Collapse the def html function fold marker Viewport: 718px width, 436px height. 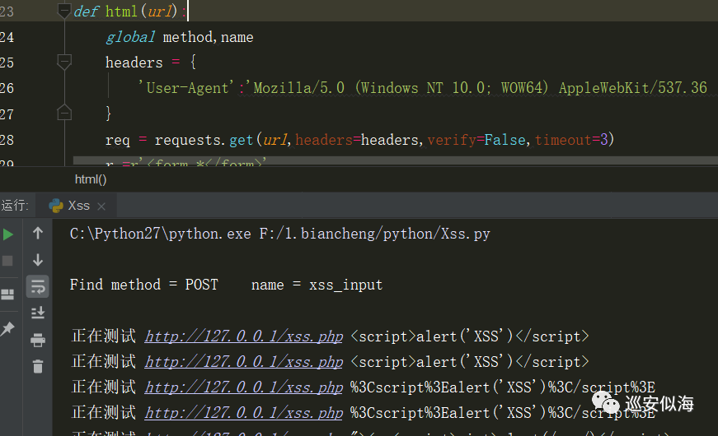64,10
